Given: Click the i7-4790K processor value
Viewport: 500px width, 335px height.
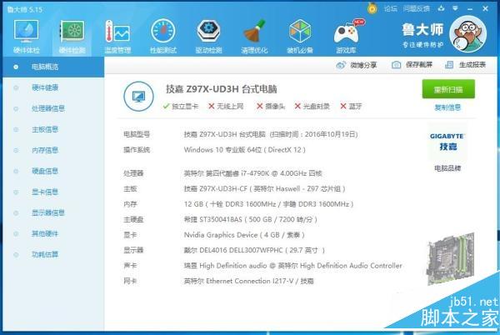Looking at the screenshot, I should tap(252, 173).
